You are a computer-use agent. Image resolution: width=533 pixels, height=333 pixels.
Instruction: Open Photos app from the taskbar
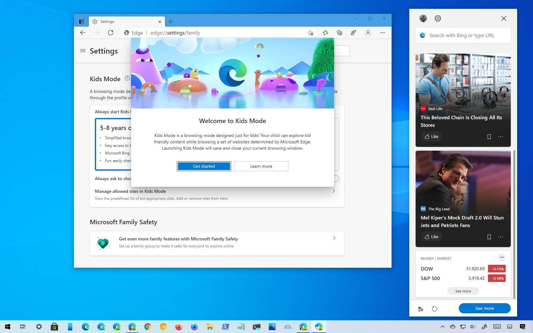[272, 327]
